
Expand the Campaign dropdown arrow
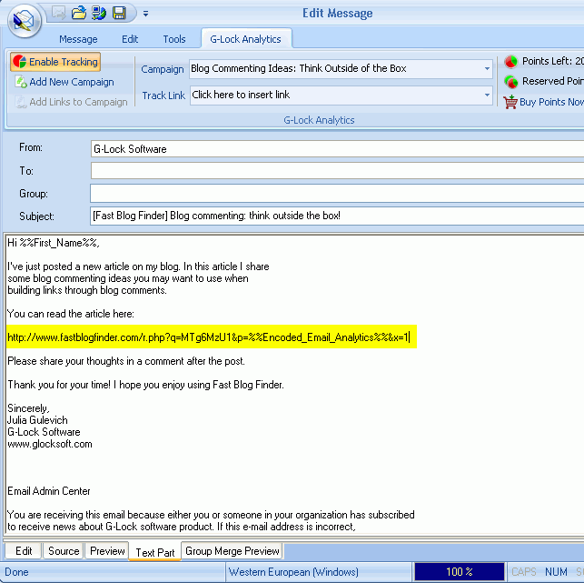click(x=487, y=68)
